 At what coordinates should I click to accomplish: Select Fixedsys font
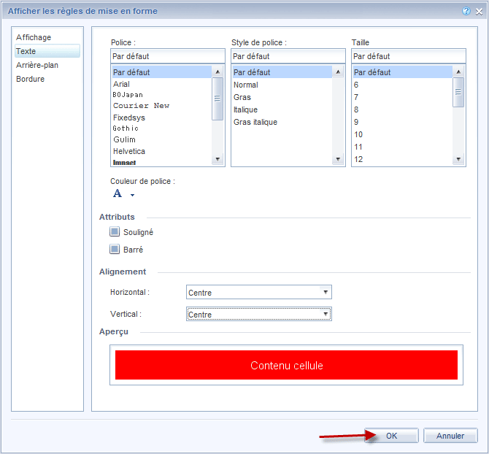161,118
